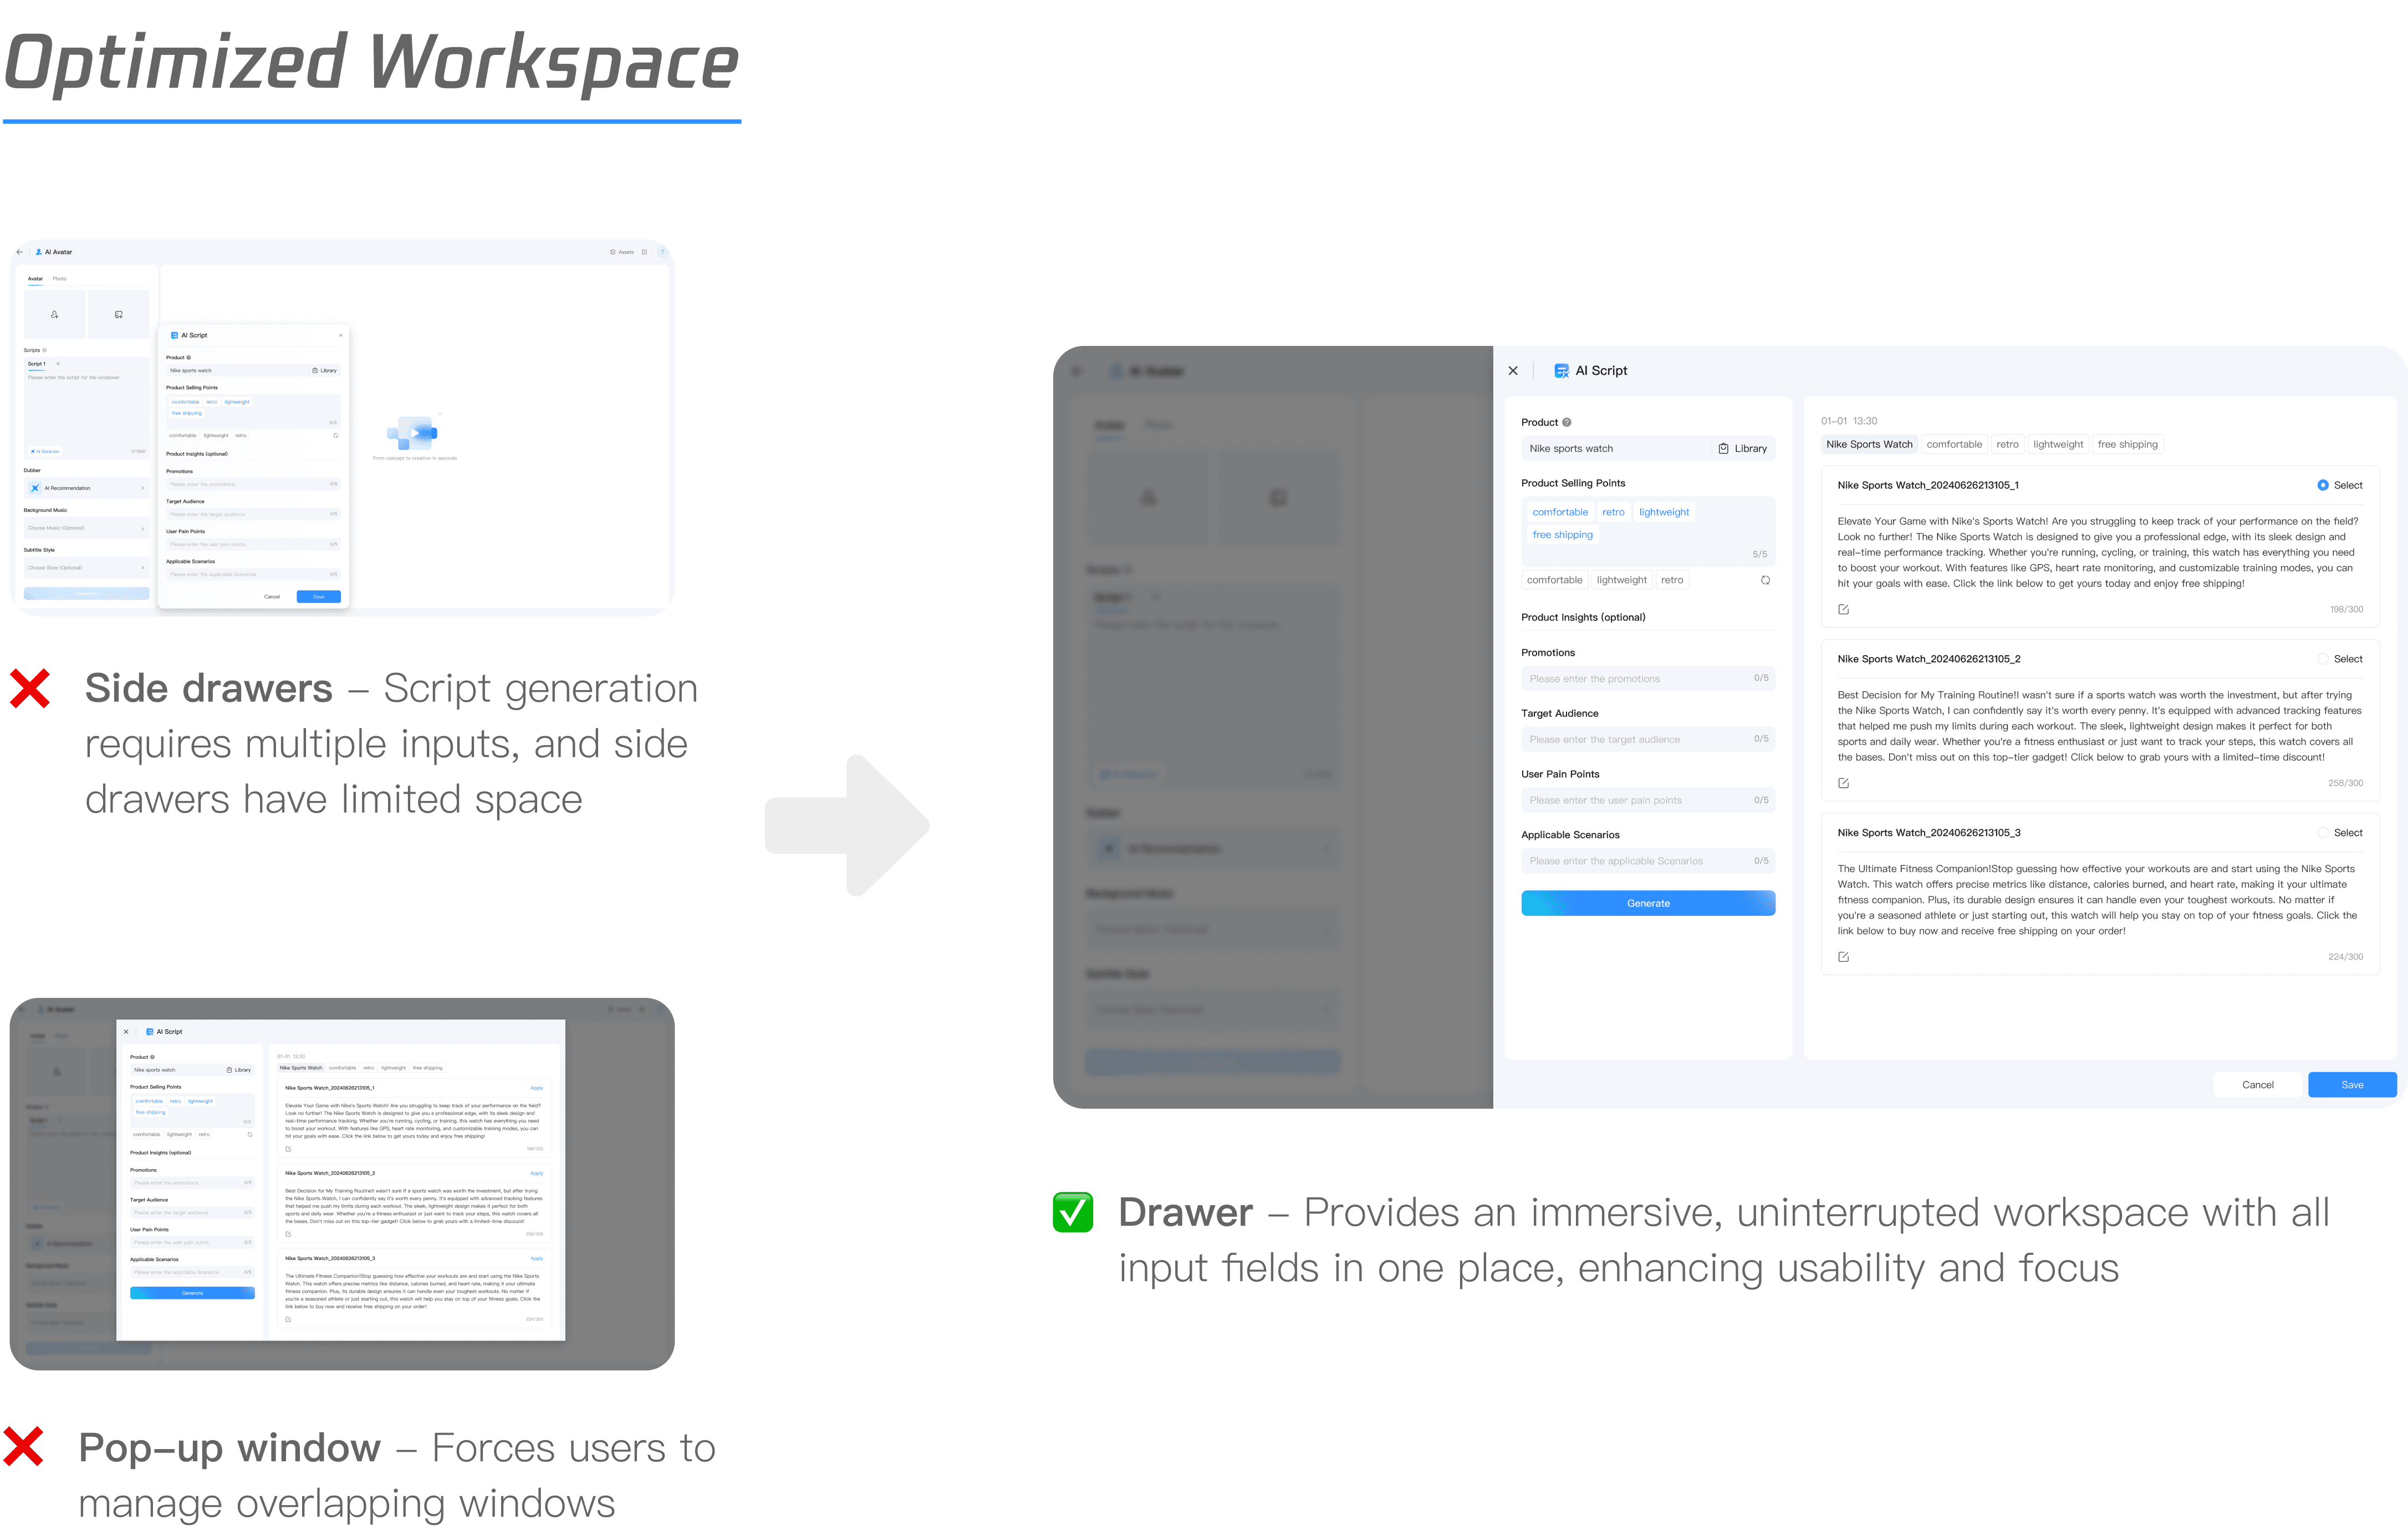Select the script ending in 213105_1
This screenshot has height=1530, width=2408.
[2323, 485]
